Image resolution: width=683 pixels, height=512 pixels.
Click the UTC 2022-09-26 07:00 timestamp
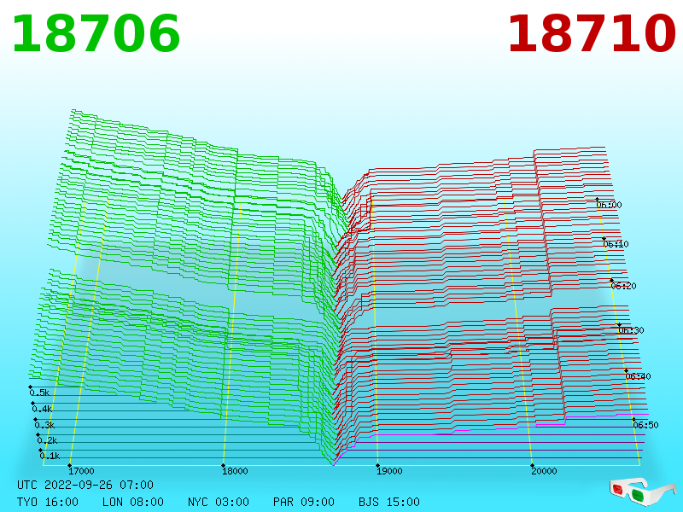click(x=85, y=485)
